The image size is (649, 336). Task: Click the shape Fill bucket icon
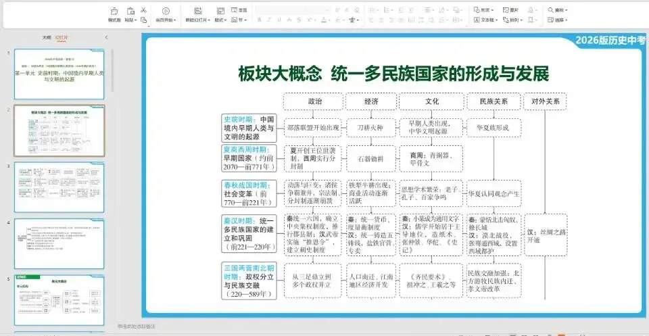pos(531,10)
